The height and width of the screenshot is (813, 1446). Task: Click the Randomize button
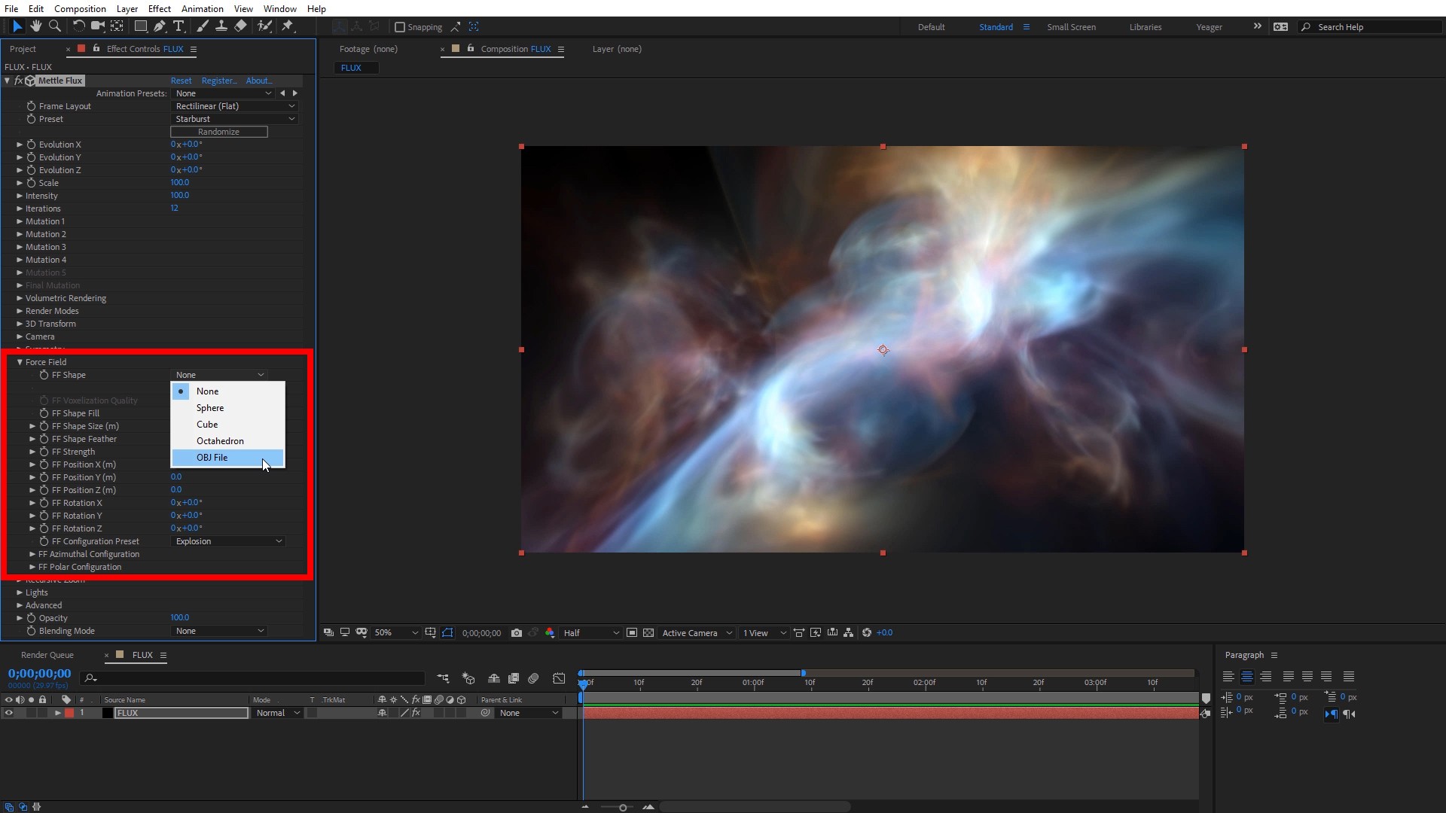(218, 132)
